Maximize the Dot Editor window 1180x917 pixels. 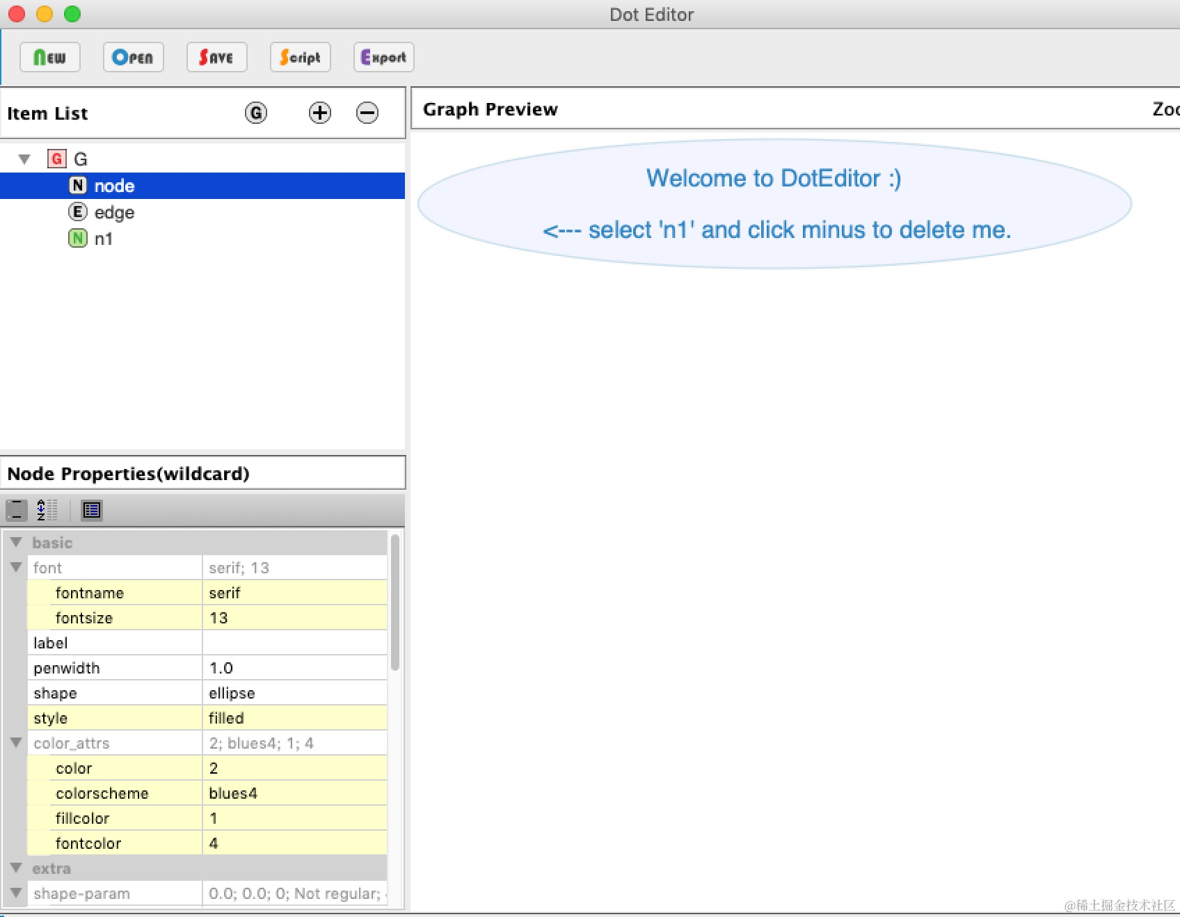tap(72, 14)
